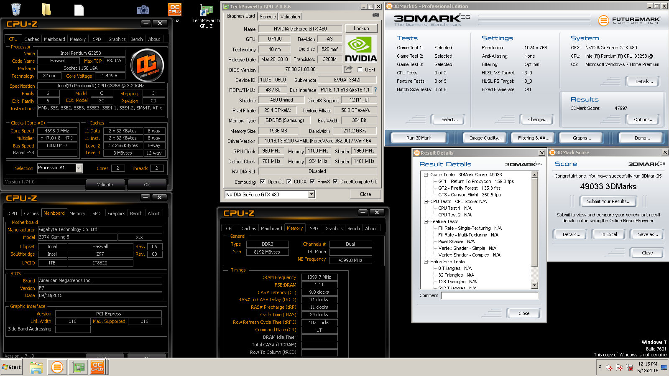Toggle the PhysX checkbox in GPU-Z
Viewport: 669px width, 376px height.
point(312,181)
